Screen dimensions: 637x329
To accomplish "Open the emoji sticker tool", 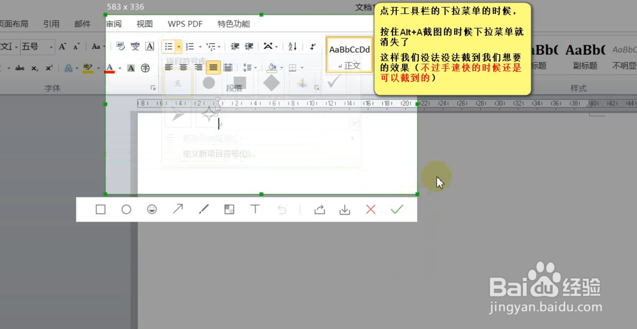I will tap(152, 209).
